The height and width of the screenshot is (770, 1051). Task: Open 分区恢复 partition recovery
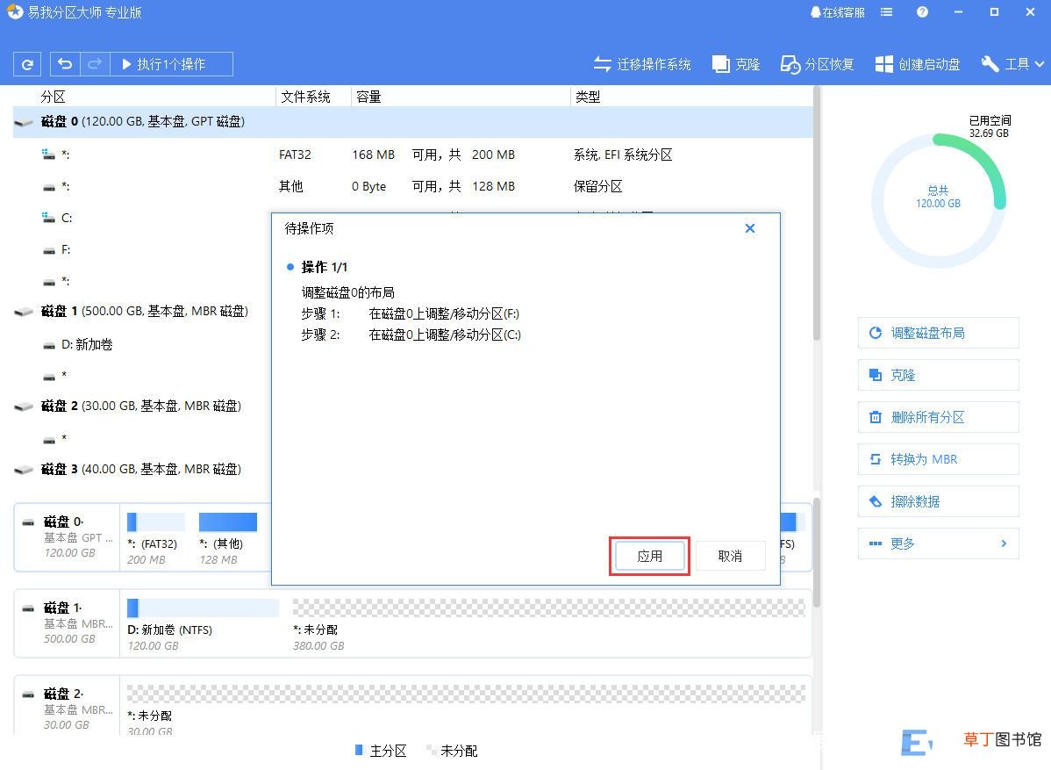tap(817, 64)
